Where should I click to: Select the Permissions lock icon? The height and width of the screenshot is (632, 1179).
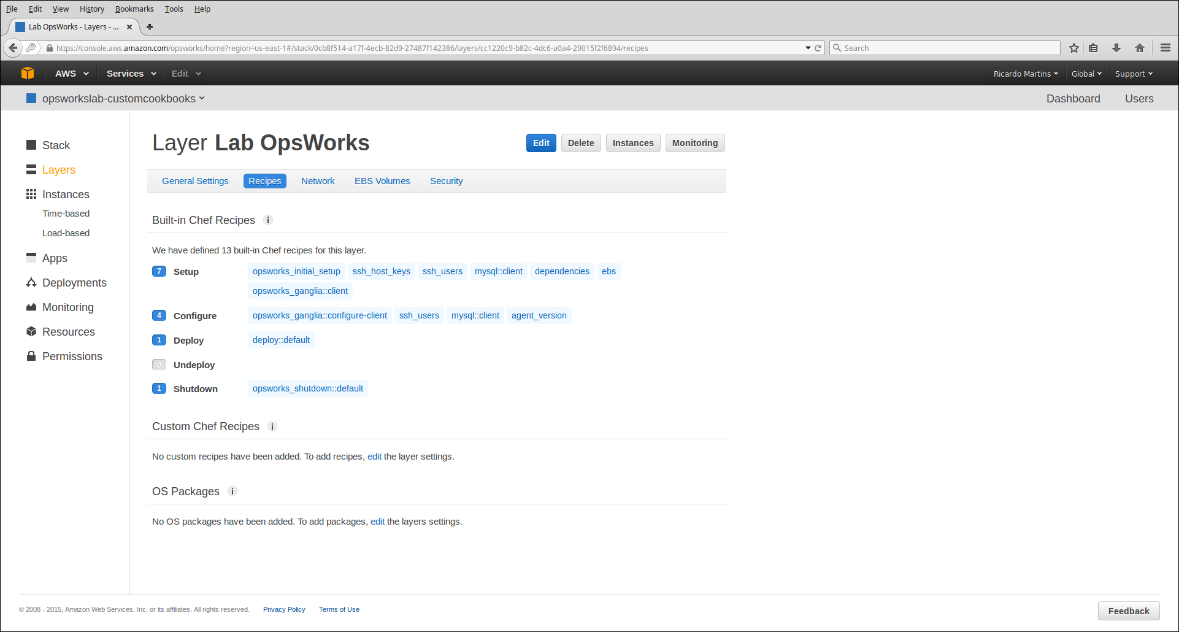(x=31, y=356)
